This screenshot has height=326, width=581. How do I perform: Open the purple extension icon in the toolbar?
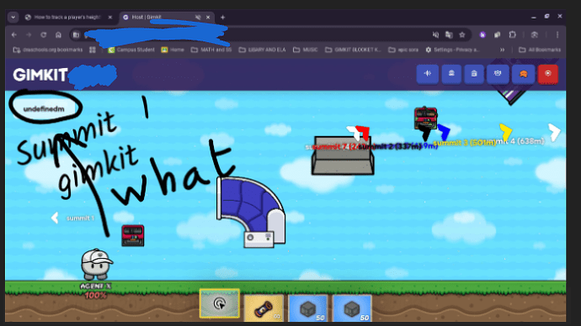point(482,34)
